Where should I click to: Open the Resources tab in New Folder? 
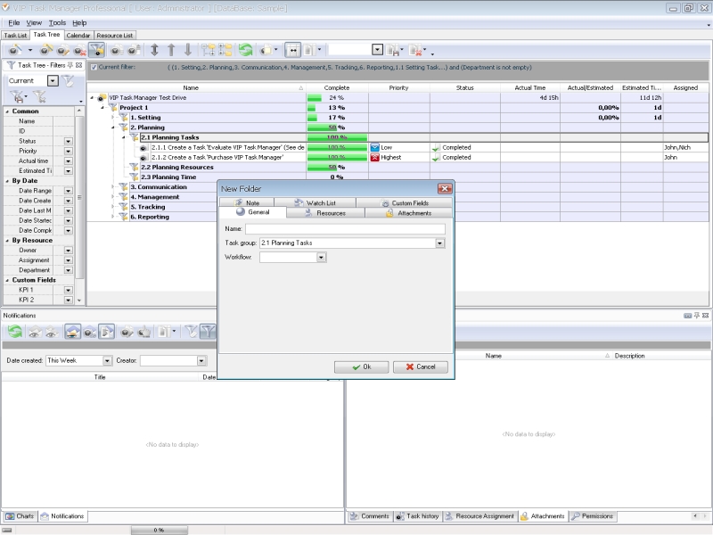(x=325, y=213)
